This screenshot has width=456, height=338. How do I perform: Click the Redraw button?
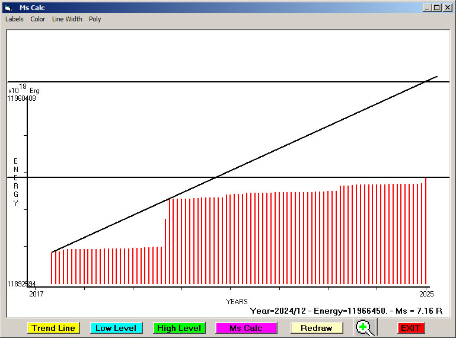(x=317, y=328)
